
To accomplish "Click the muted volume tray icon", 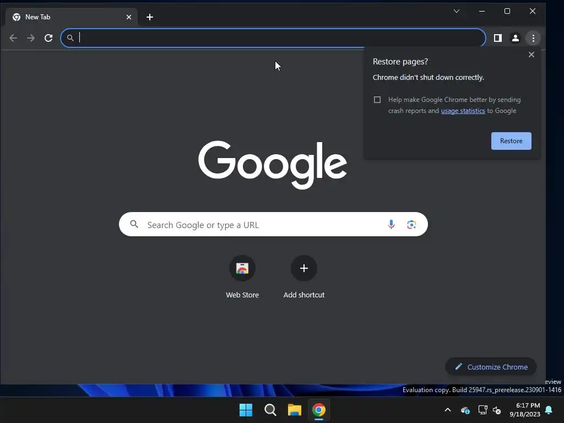I will point(497,410).
